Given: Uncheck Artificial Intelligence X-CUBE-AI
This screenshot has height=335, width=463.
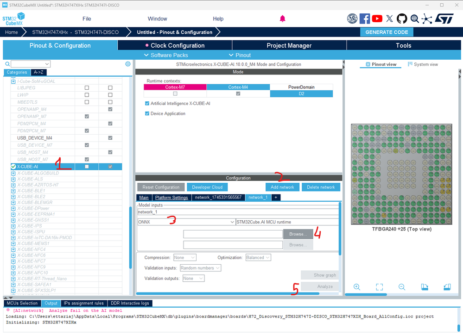Looking at the screenshot, I should [x=147, y=104].
